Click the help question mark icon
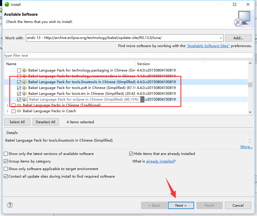The image size is (257, 216). coord(10,205)
